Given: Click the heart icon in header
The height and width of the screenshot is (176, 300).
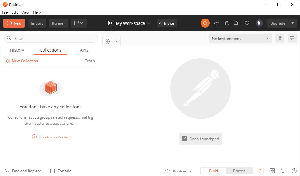Looking at the screenshot, I should [247, 23].
